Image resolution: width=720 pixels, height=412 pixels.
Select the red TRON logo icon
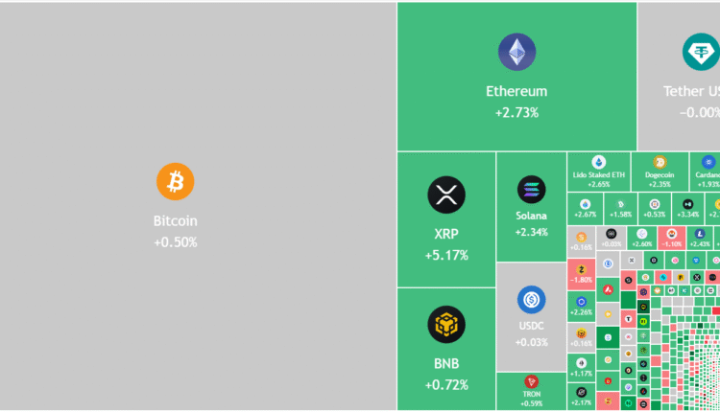(531, 381)
